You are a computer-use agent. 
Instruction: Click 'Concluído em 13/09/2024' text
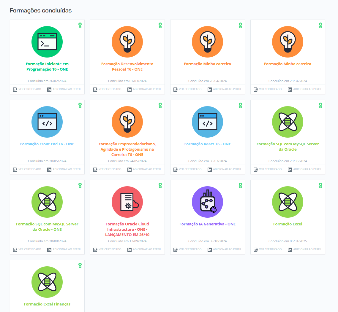[x=127, y=241]
